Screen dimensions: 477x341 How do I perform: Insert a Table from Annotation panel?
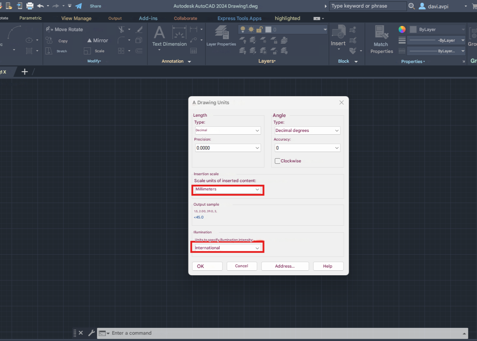coord(193,51)
